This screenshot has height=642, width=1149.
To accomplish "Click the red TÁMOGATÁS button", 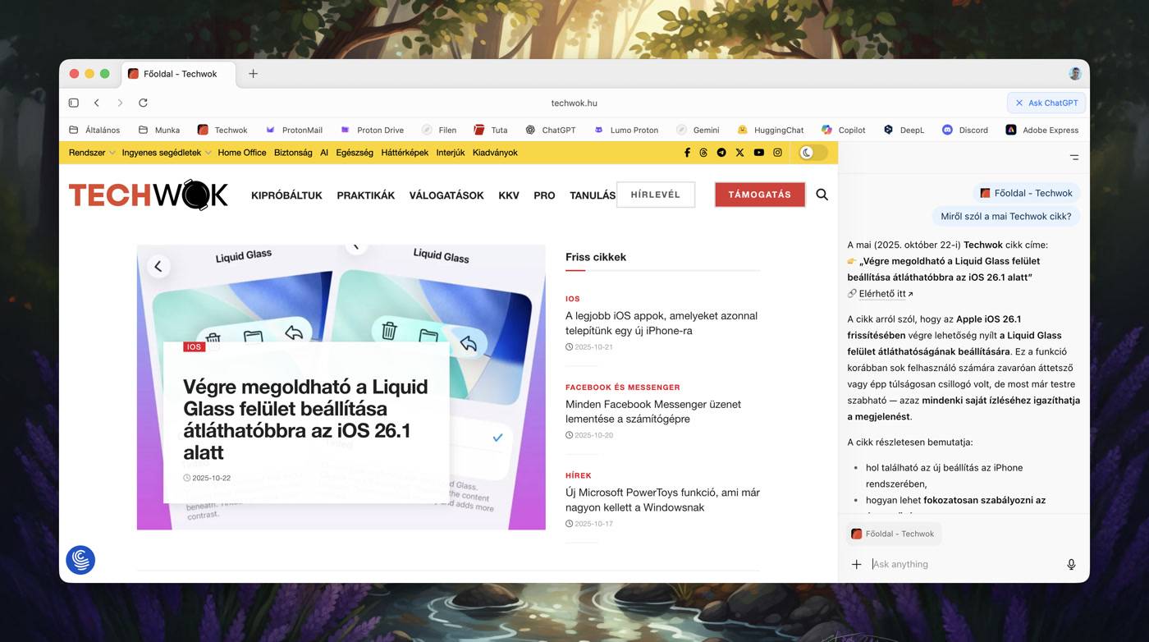I will coord(760,195).
